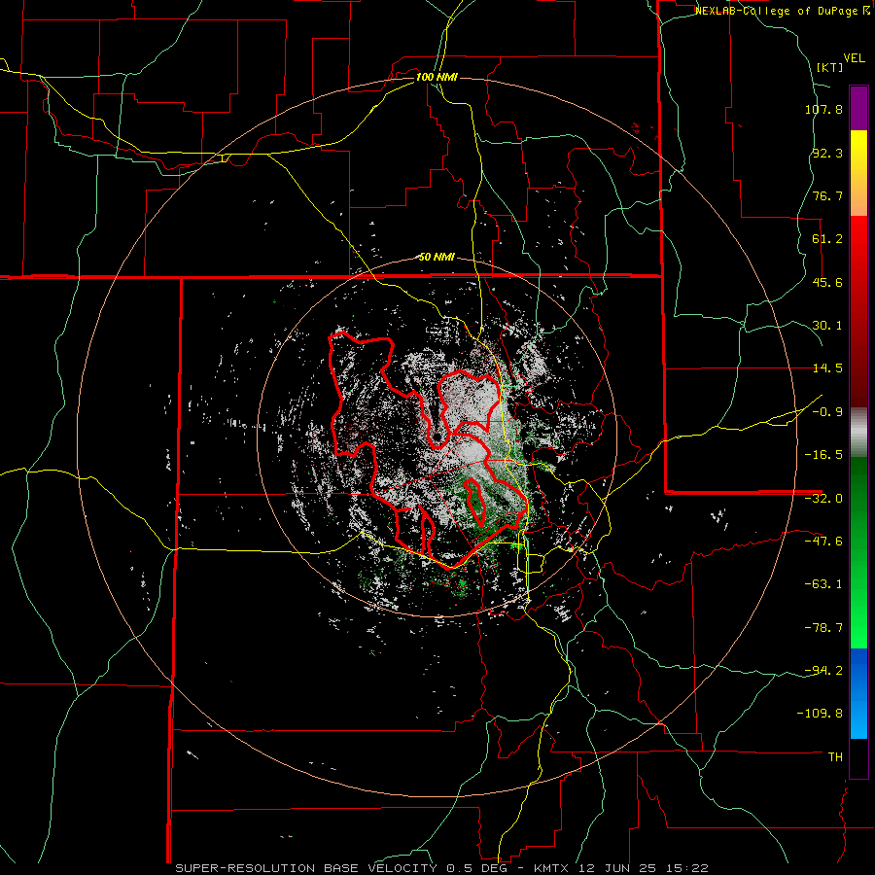
Task: Select the 92.3 value on velocity scale
Action: (x=827, y=153)
